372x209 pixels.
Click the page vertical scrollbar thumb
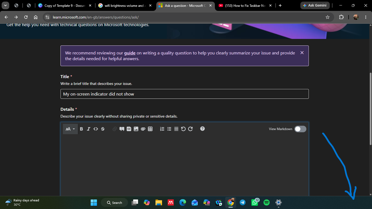pyautogui.click(x=370, y=109)
